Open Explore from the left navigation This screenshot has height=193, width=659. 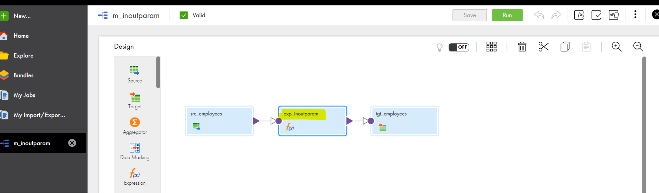(x=23, y=56)
